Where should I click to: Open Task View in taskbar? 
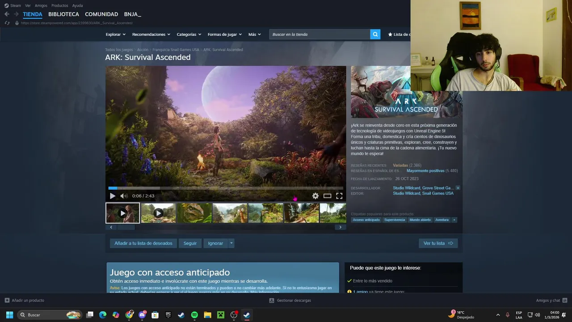(x=90, y=315)
